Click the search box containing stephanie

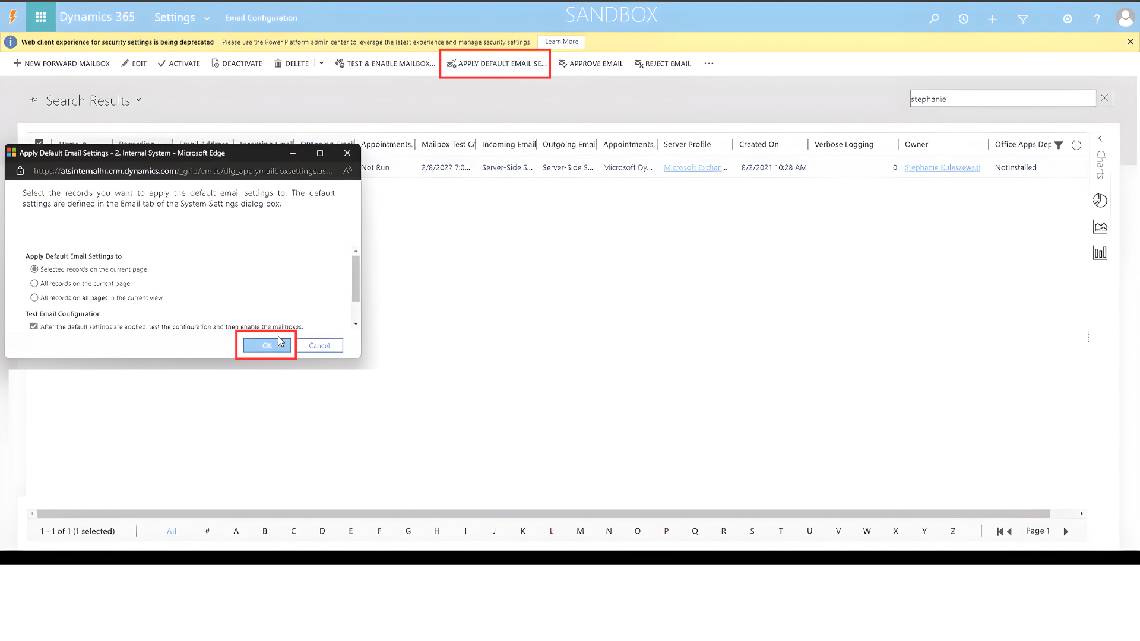coord(1002,99)
